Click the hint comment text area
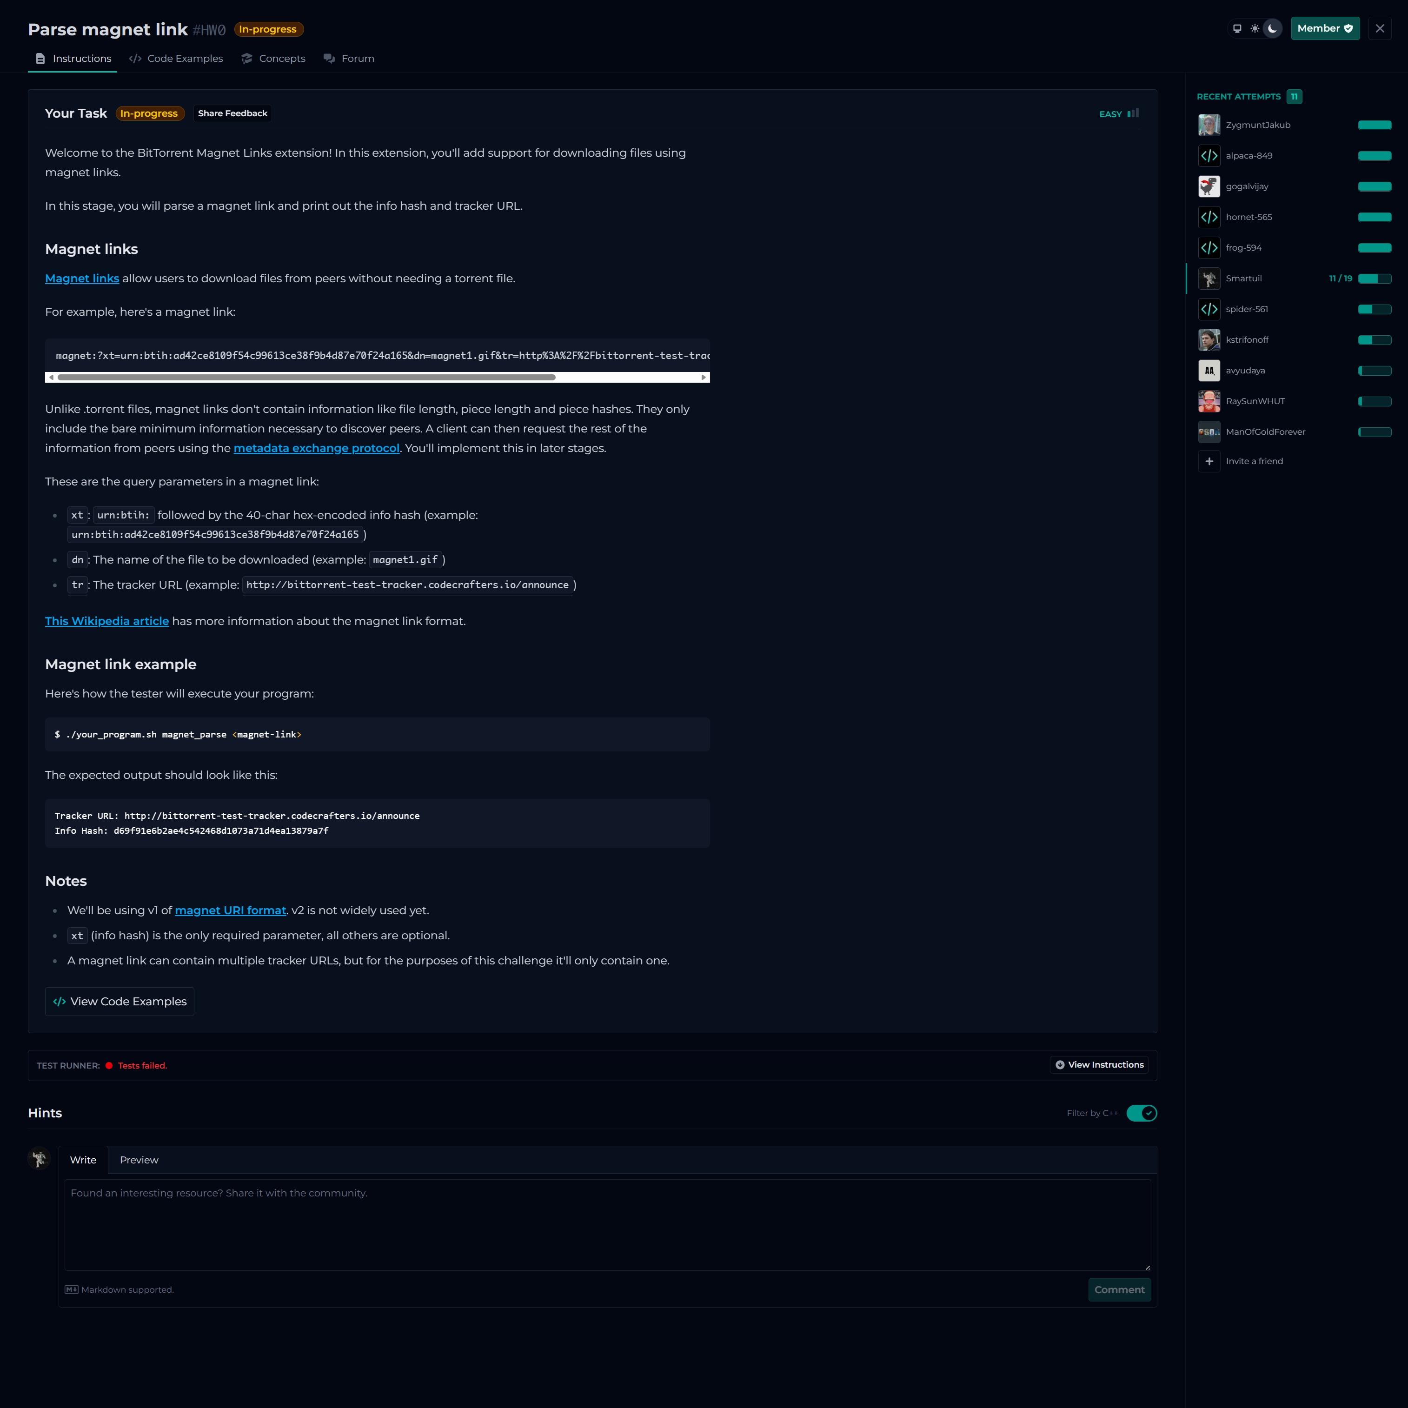1408x1408 pixels. coord(607,1224)
